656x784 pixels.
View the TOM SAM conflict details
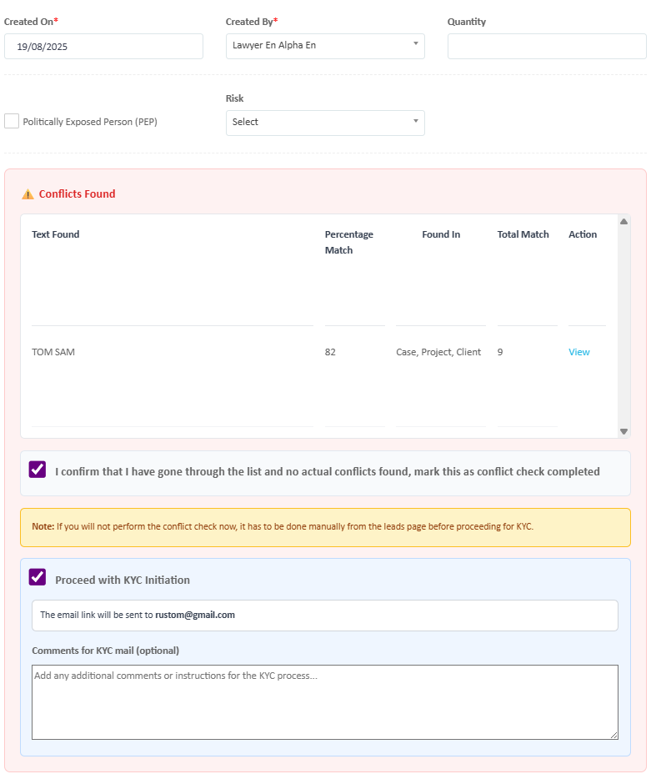tap(579, 352)
